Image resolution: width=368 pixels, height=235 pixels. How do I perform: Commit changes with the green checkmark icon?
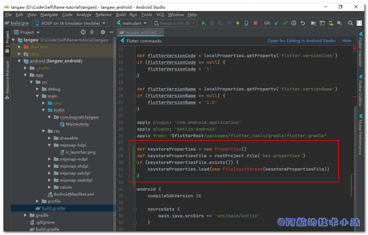285,23
